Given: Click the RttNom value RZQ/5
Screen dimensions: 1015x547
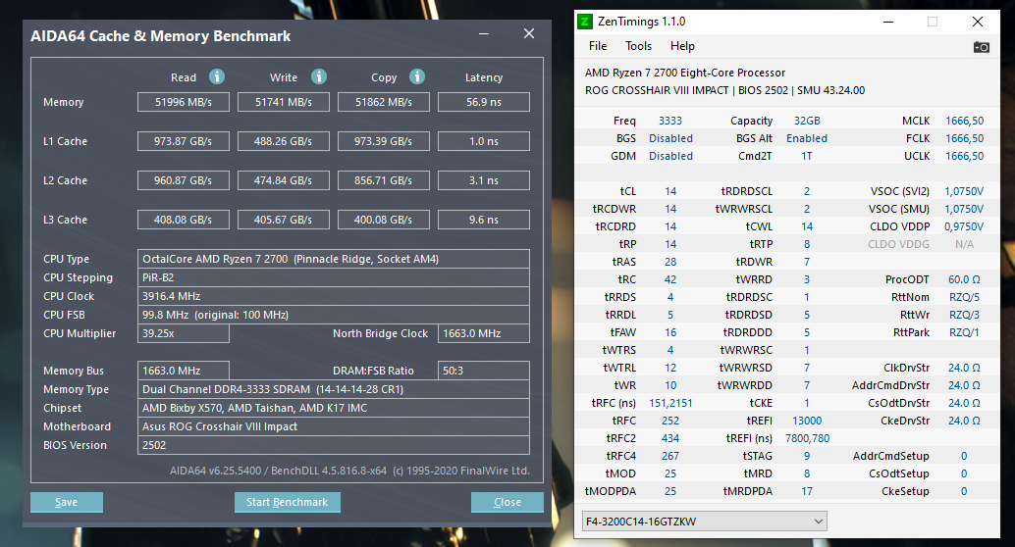Looking at the screenshot, I should [x=964, y=297].
